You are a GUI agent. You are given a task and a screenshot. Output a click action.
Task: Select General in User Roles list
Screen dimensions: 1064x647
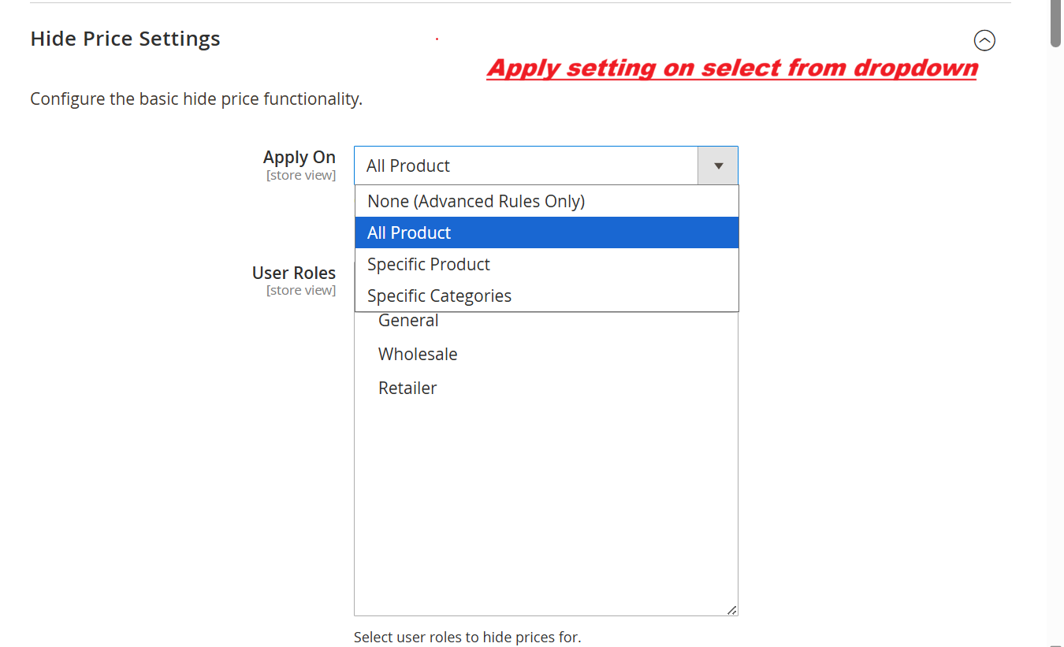click(408, 321)
